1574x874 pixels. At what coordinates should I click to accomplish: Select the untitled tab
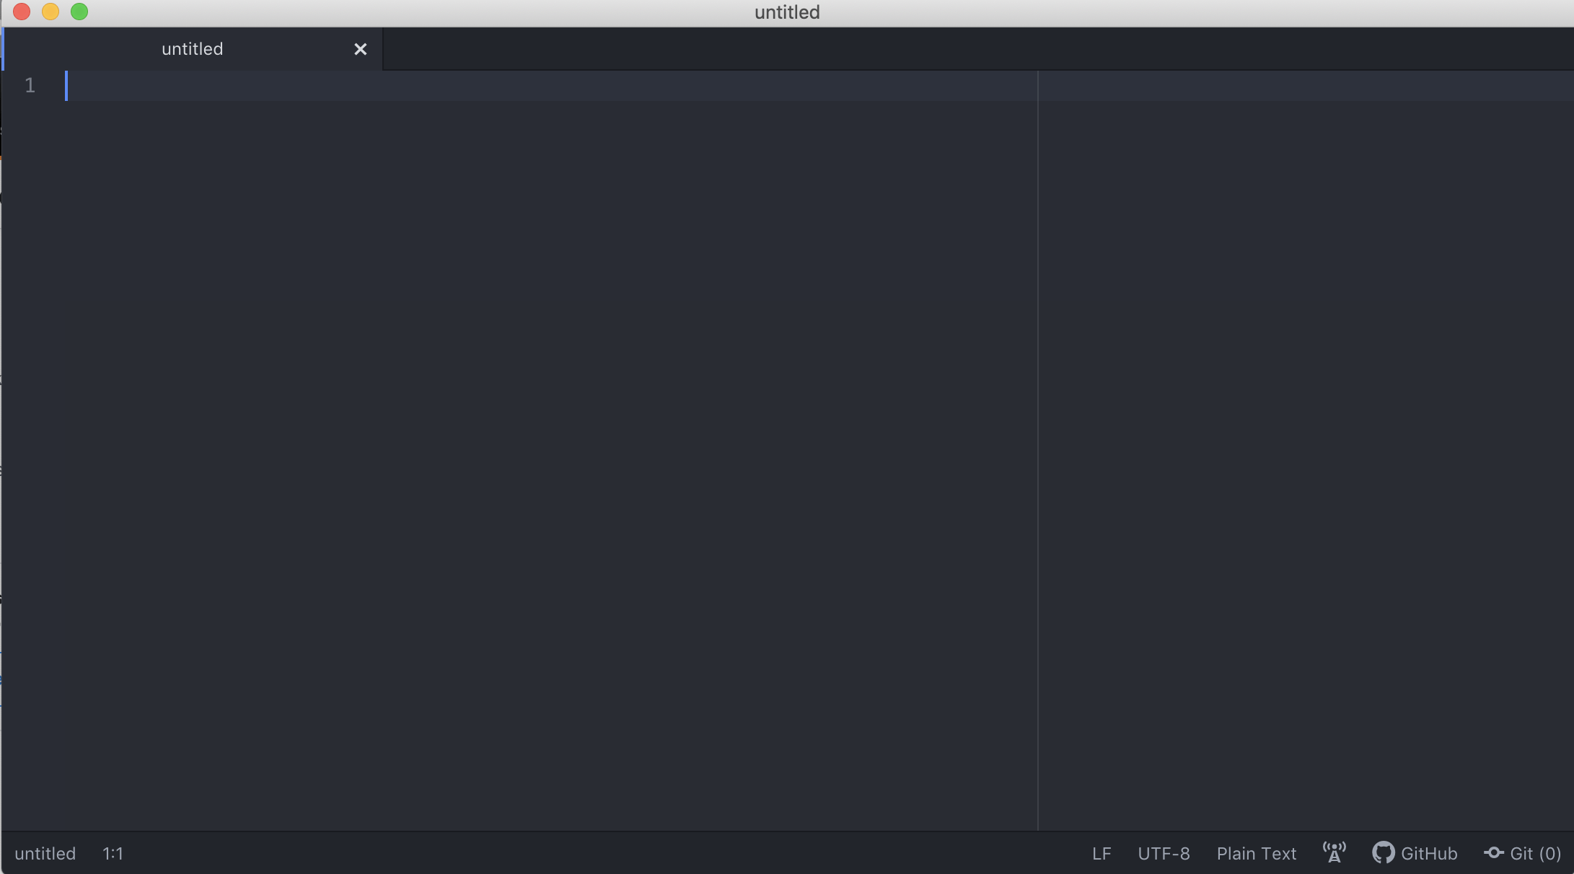click(x=191, y=48)
